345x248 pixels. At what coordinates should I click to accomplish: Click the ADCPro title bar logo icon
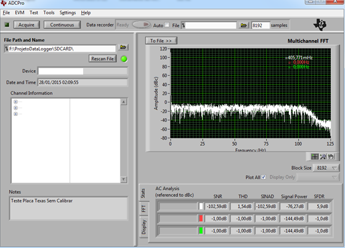point(4,3)
